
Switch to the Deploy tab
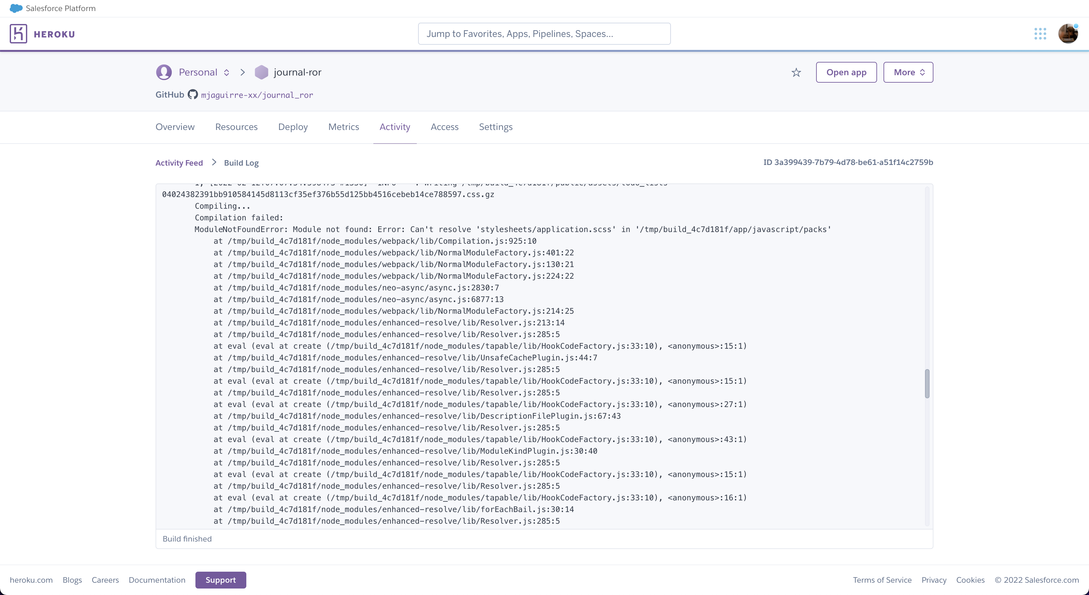(293, 127)
